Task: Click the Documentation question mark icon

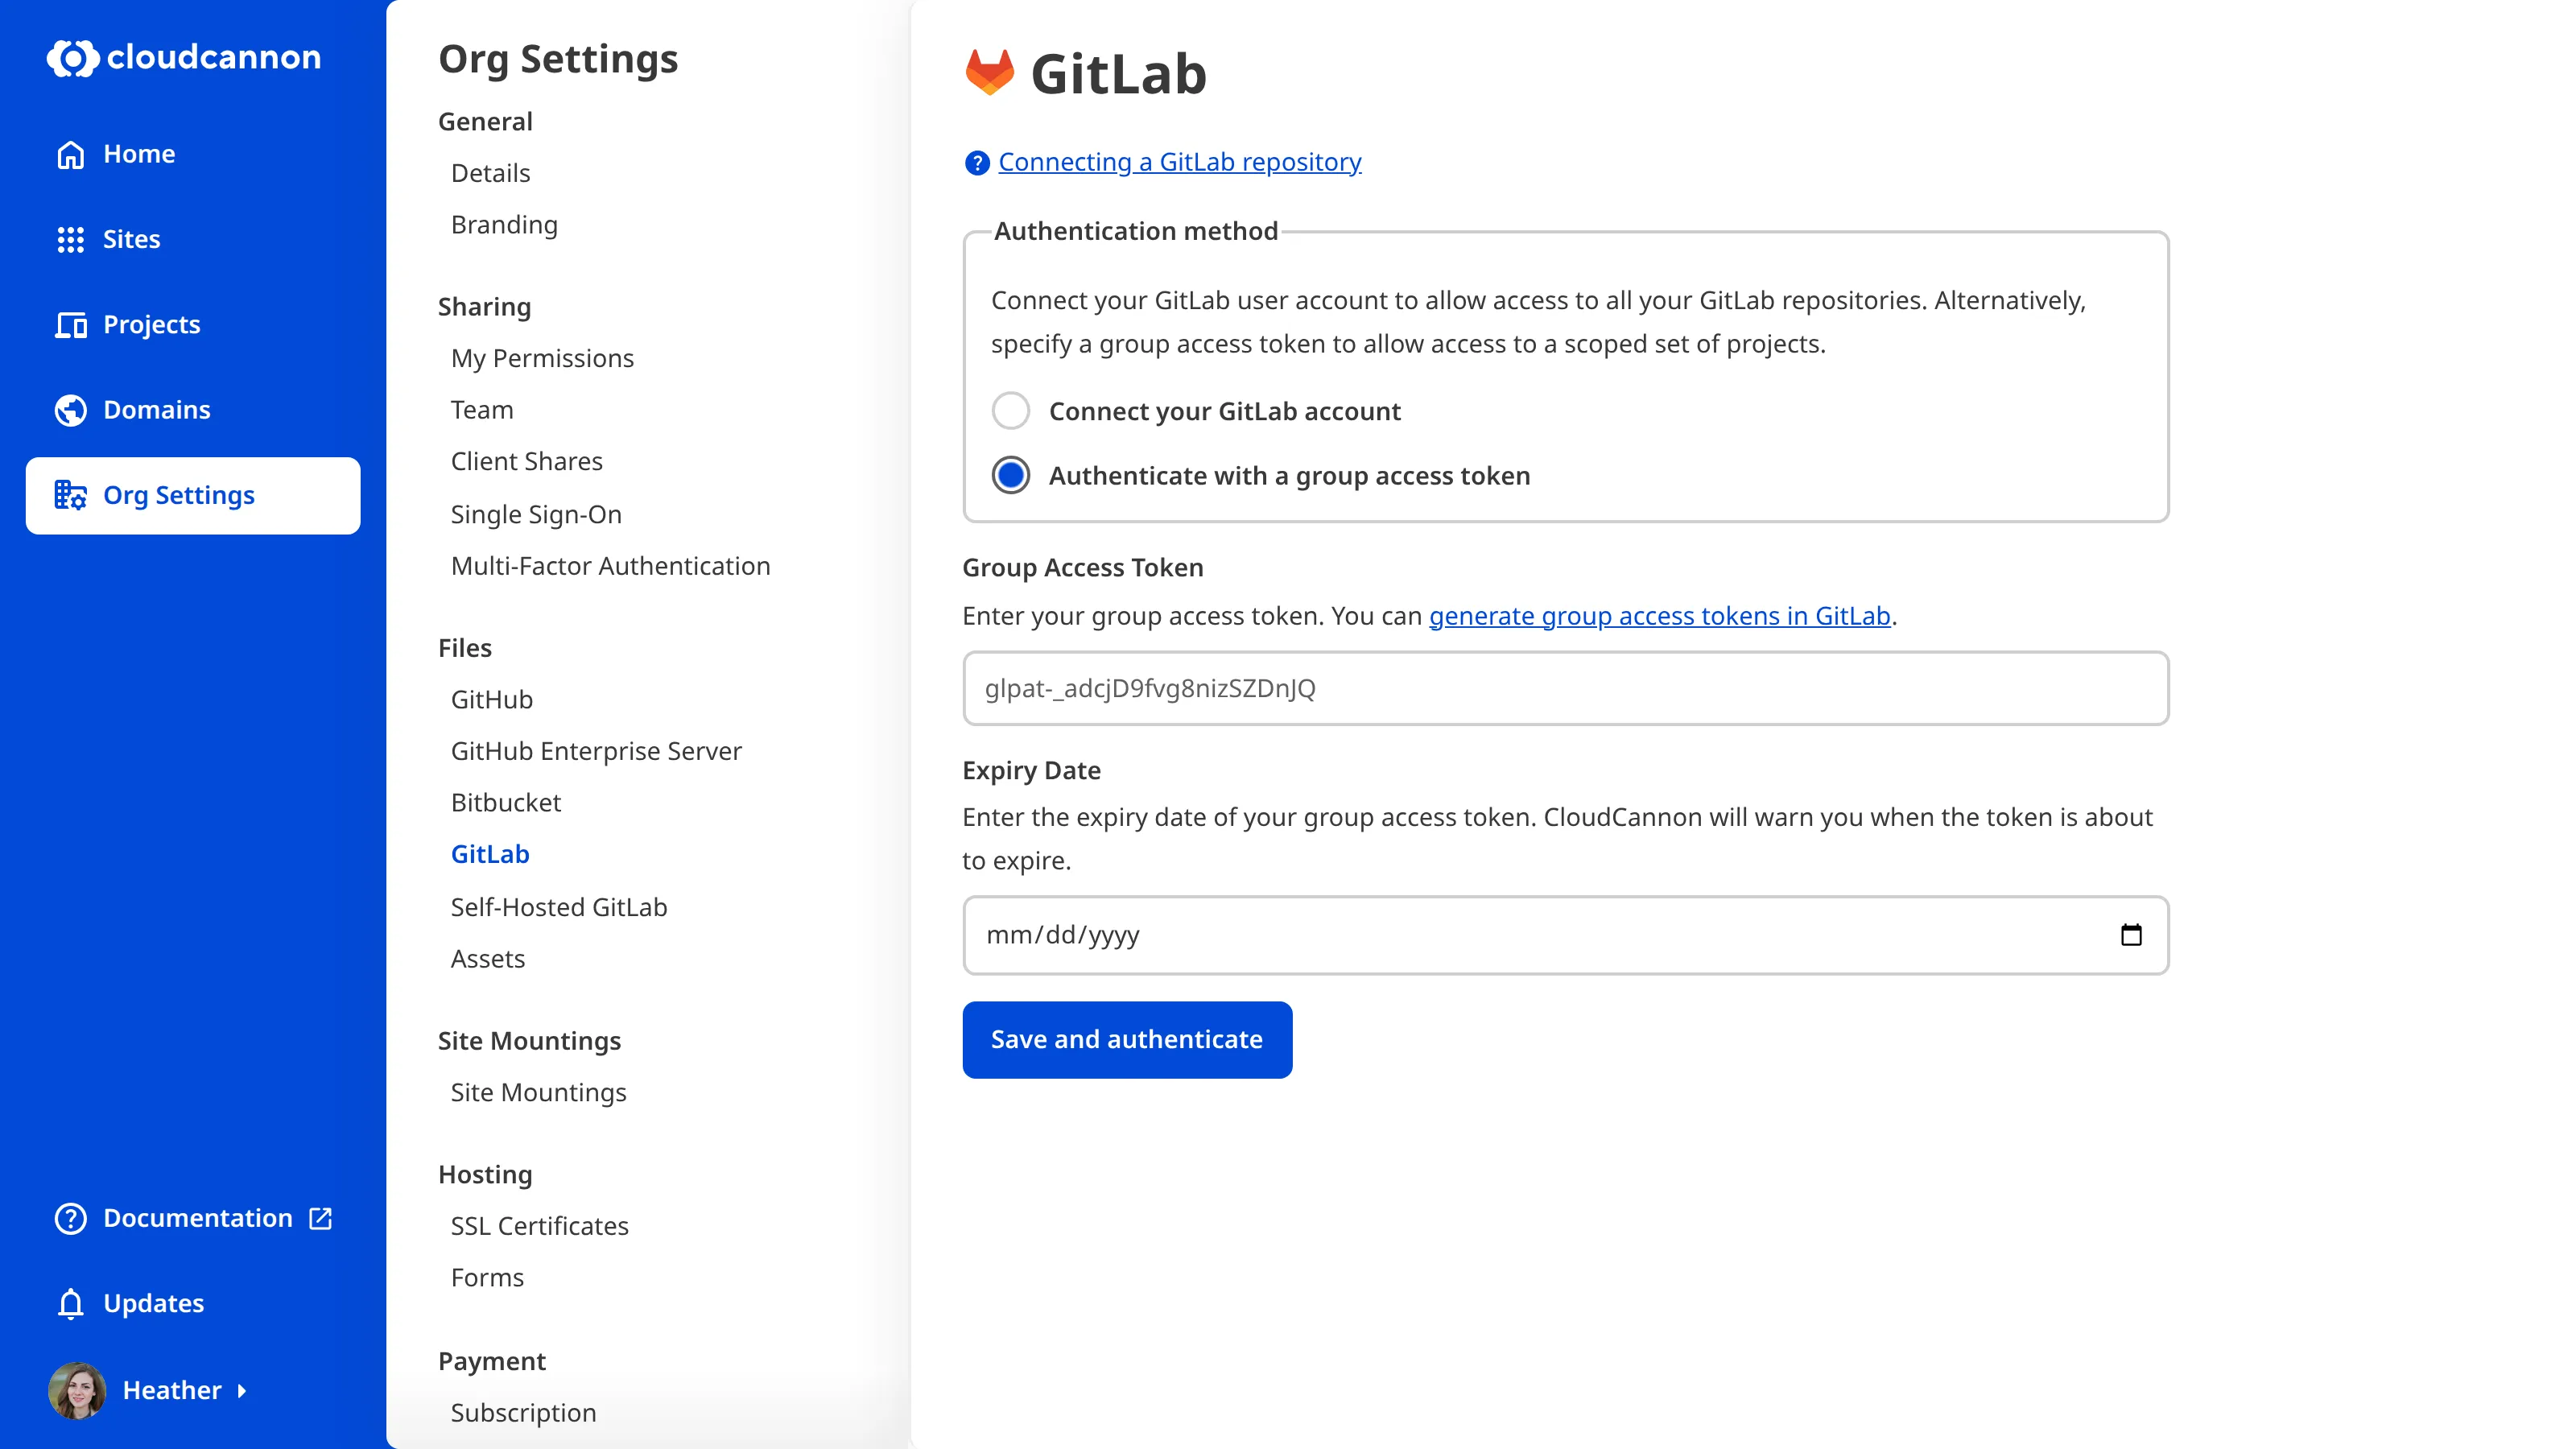Action: tap(70, 1218)
